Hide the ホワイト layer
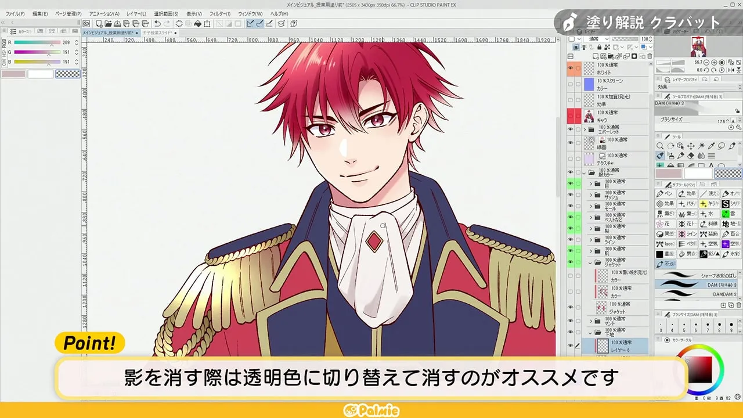743x418 pixels. (x=571, y=69)
